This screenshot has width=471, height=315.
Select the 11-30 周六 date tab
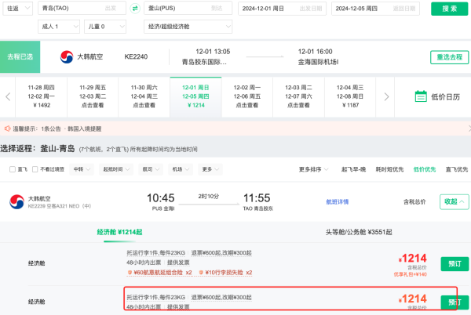[144, 96]
